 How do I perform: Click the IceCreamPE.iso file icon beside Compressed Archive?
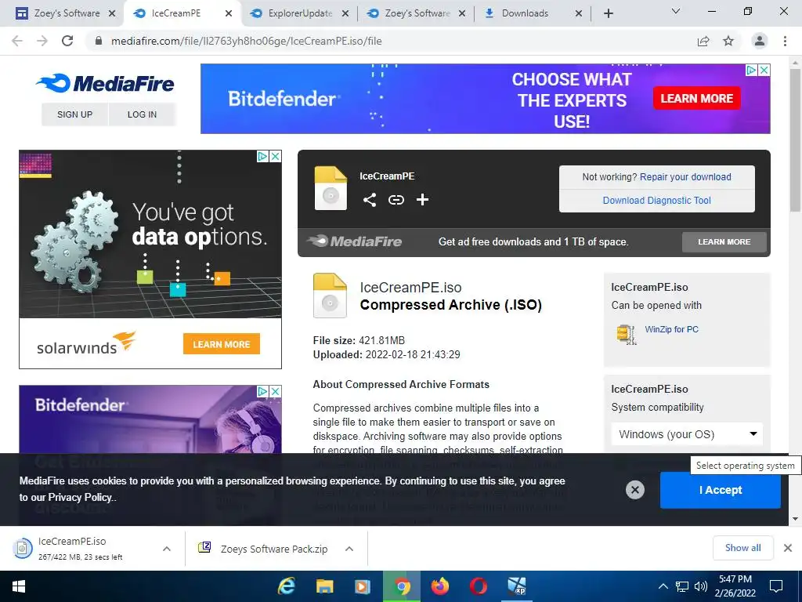pyautogui.click(x=330, y=296)
